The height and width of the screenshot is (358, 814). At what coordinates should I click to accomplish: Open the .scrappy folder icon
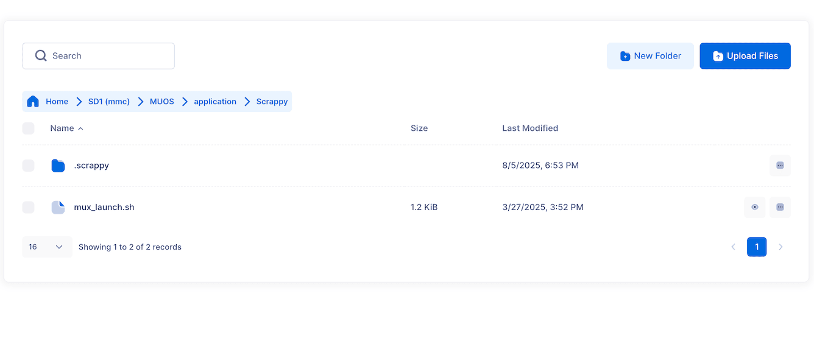pyautogui.click(x=58, y=165)
